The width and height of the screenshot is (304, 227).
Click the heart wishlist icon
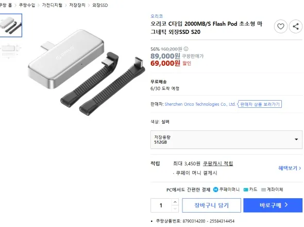coord(280,27)
